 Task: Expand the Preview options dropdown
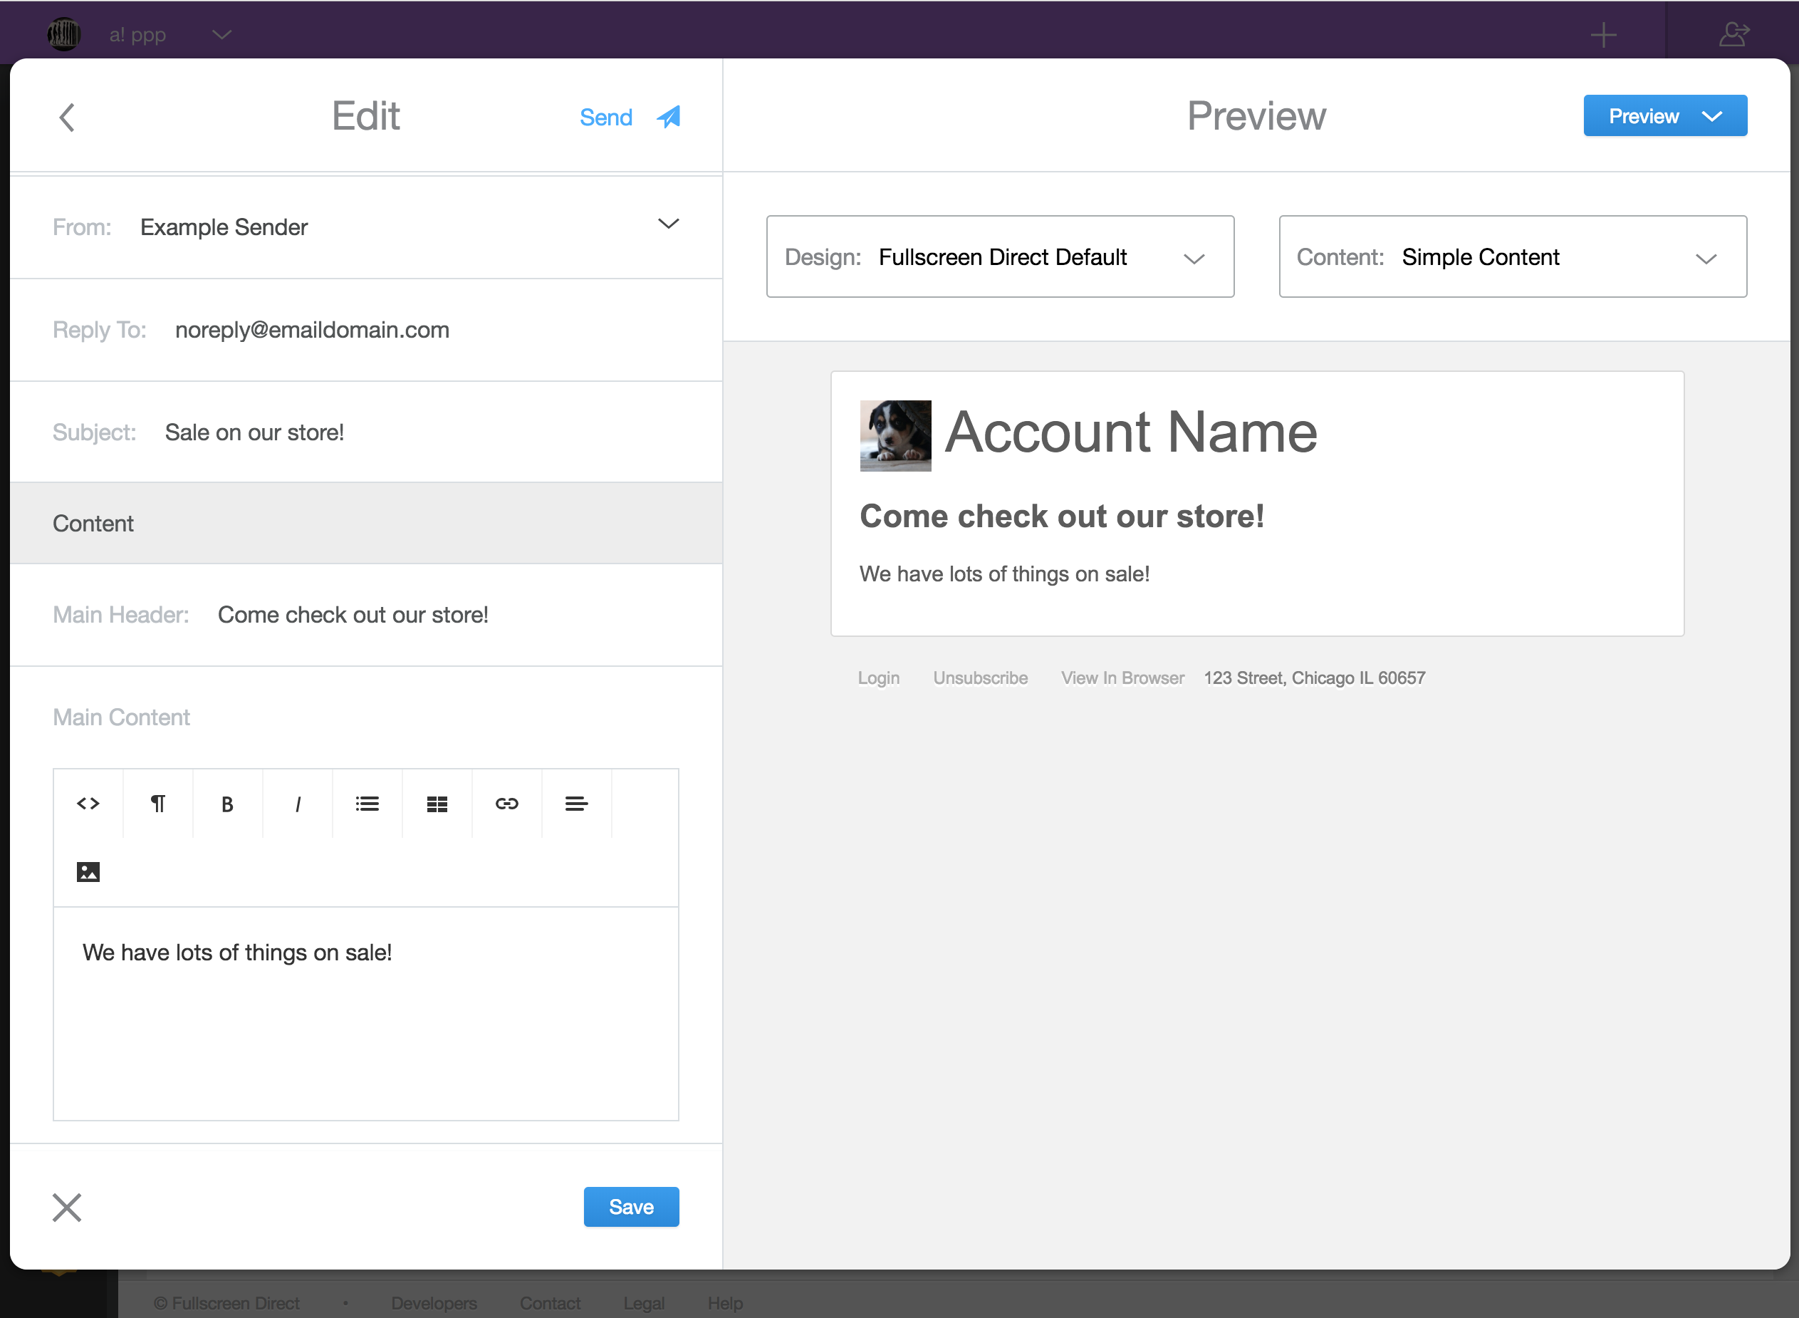click(1711, 115)
